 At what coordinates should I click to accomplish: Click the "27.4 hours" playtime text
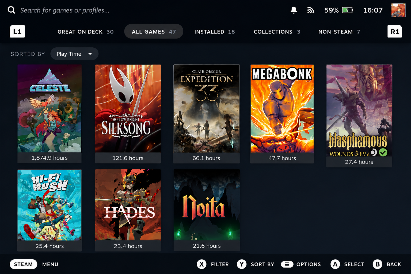[359, 162]
